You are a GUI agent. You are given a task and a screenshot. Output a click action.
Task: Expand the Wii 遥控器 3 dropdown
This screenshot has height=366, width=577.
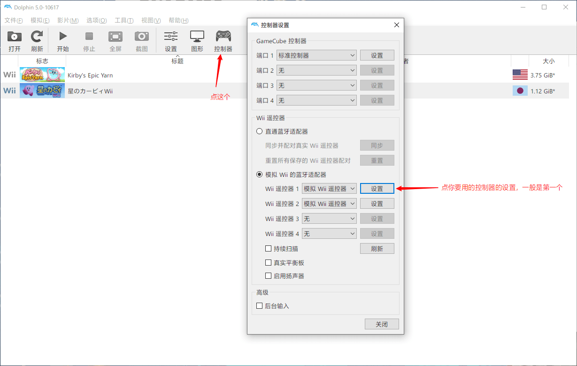tap(329, 219)
